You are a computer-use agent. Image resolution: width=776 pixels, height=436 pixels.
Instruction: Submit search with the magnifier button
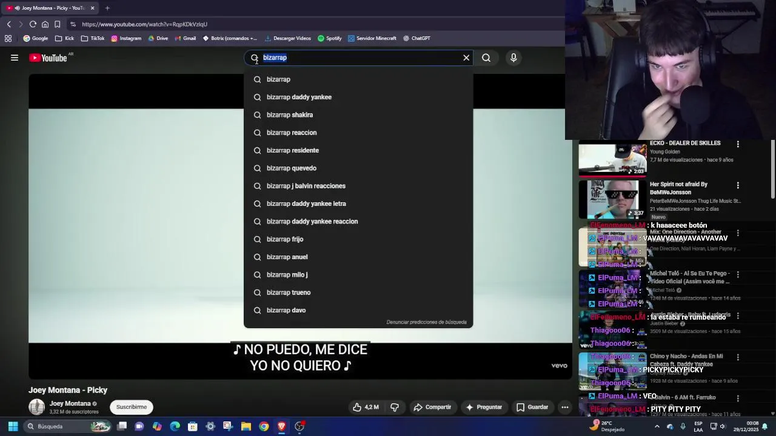point(486,58)
